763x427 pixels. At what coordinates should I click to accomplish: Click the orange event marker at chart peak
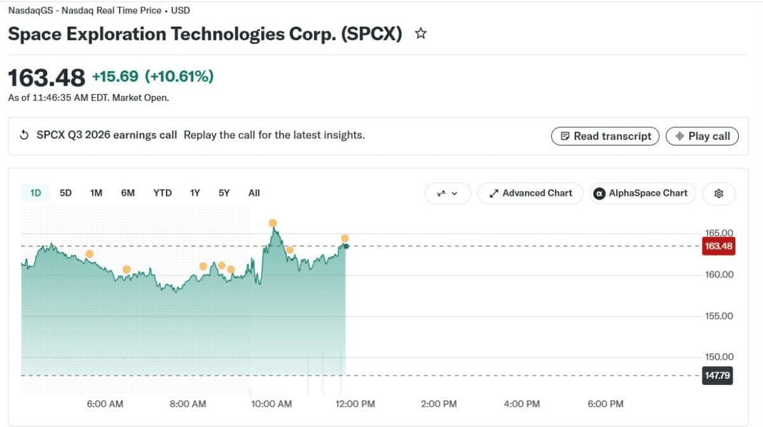[273, 223]
